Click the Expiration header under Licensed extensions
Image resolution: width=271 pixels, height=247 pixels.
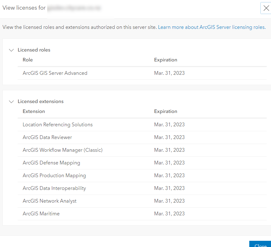[x=165, y=111]
